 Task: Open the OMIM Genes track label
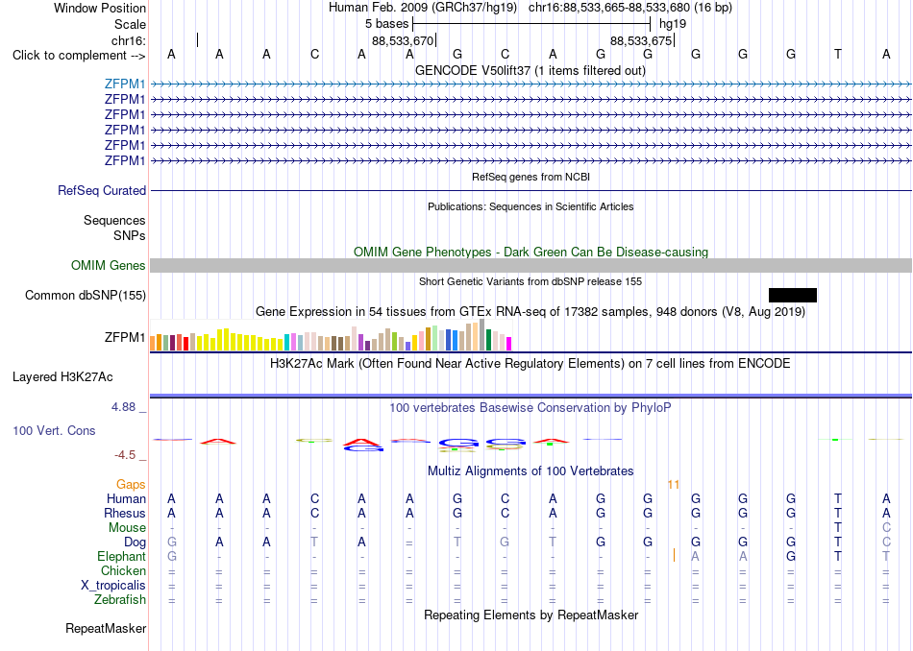tap(109, 265)
